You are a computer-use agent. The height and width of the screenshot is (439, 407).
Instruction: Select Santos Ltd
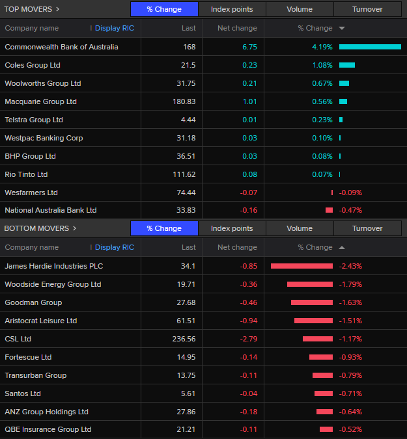pyautogui.click(x=23, y=393)
